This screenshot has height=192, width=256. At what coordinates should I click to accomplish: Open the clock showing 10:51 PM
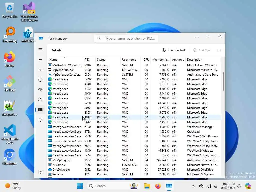pos(228,186)
